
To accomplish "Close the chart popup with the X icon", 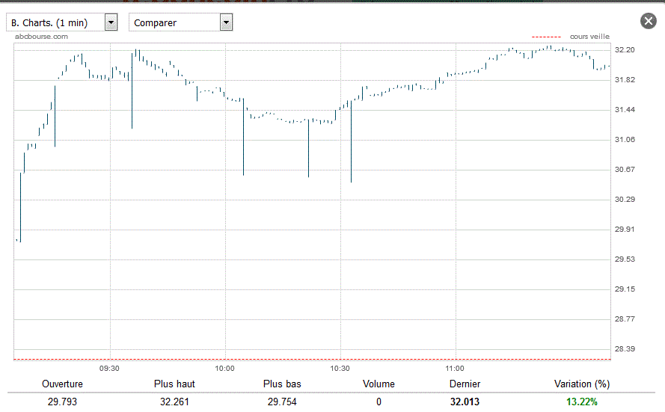I will point(648,21).
